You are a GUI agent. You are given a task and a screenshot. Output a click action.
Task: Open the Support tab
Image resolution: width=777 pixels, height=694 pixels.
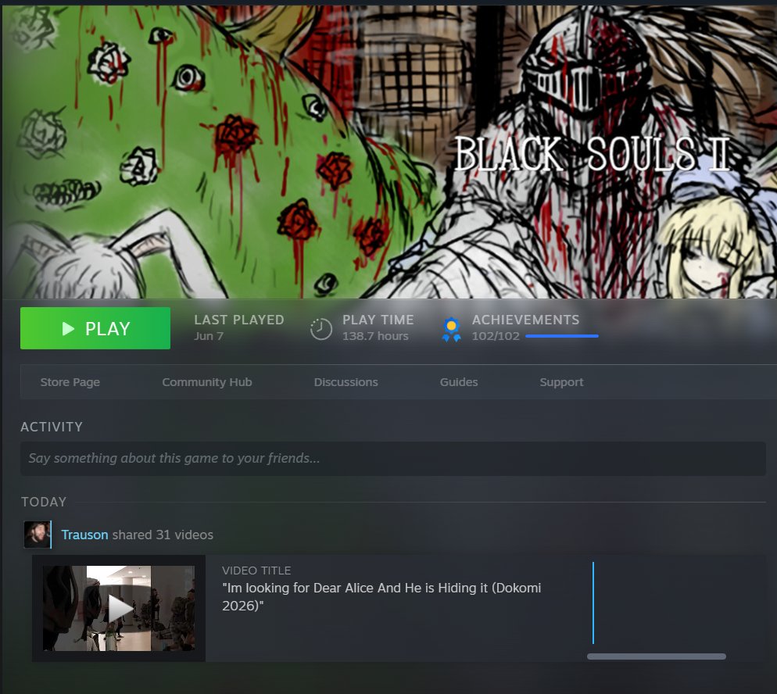pyautogui.click(x=561, y=382)
